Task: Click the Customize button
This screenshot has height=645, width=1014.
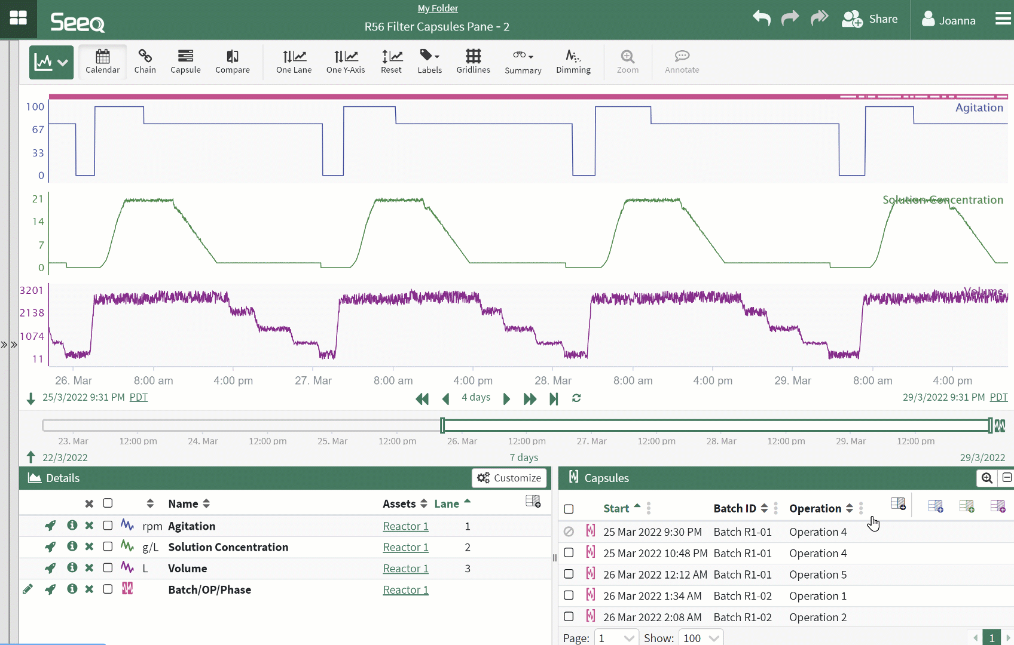Action: point(509,478)
